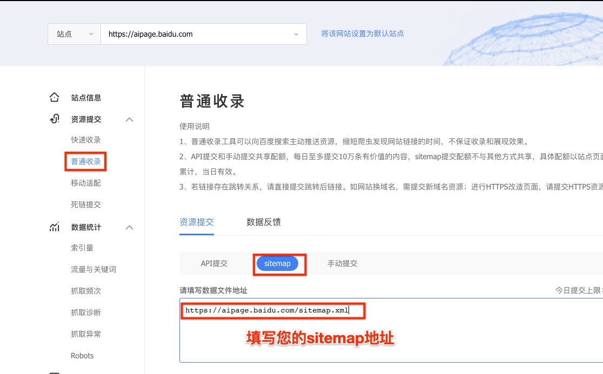Collapse the 资源提交 section chevron
603x374 pixels.
[129, 119]
